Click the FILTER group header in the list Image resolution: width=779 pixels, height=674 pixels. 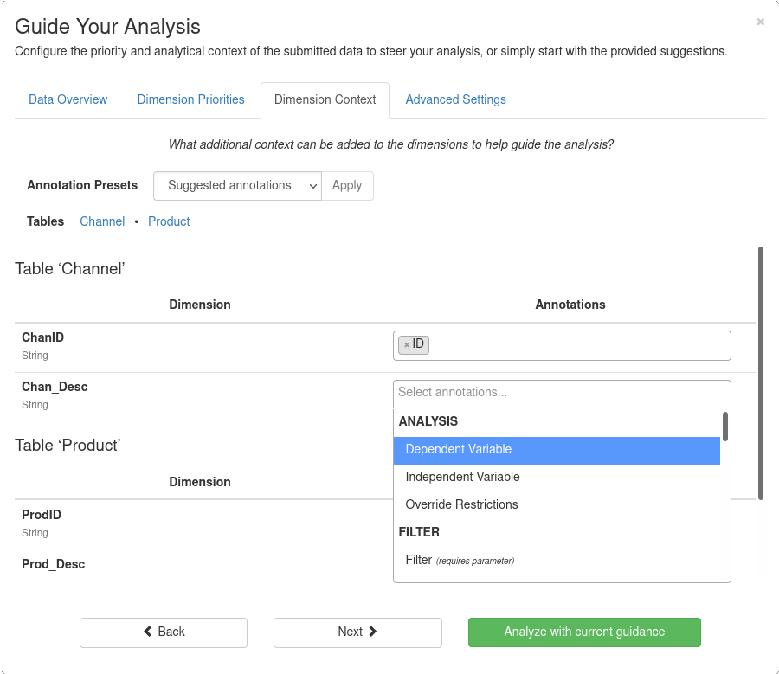pos(419,532)
